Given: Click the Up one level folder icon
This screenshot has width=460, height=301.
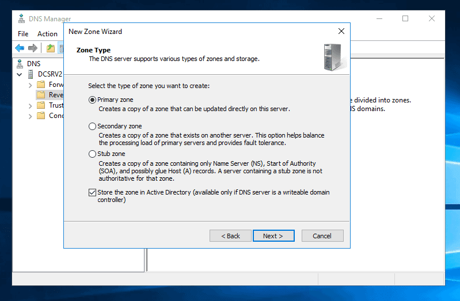Looking at the screenshot, I should pyautogui.click(x=51, y=48).
